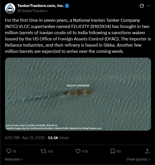This screenshot has height=165, width=155.
Task: Click the verified blue checkmark badge
Action: (66, 6)
